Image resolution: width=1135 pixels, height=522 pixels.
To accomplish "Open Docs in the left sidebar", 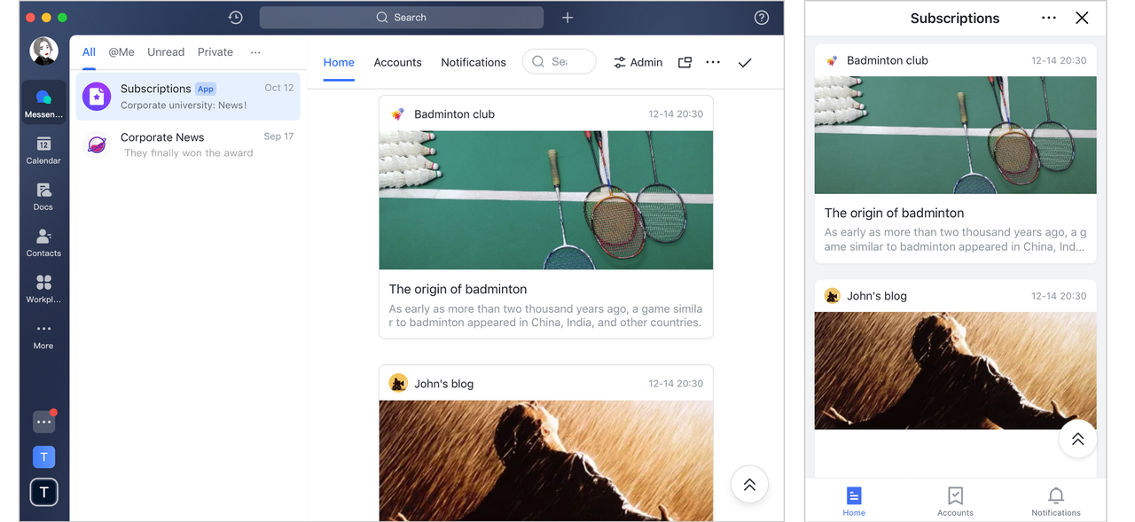I will coord(43,196).
